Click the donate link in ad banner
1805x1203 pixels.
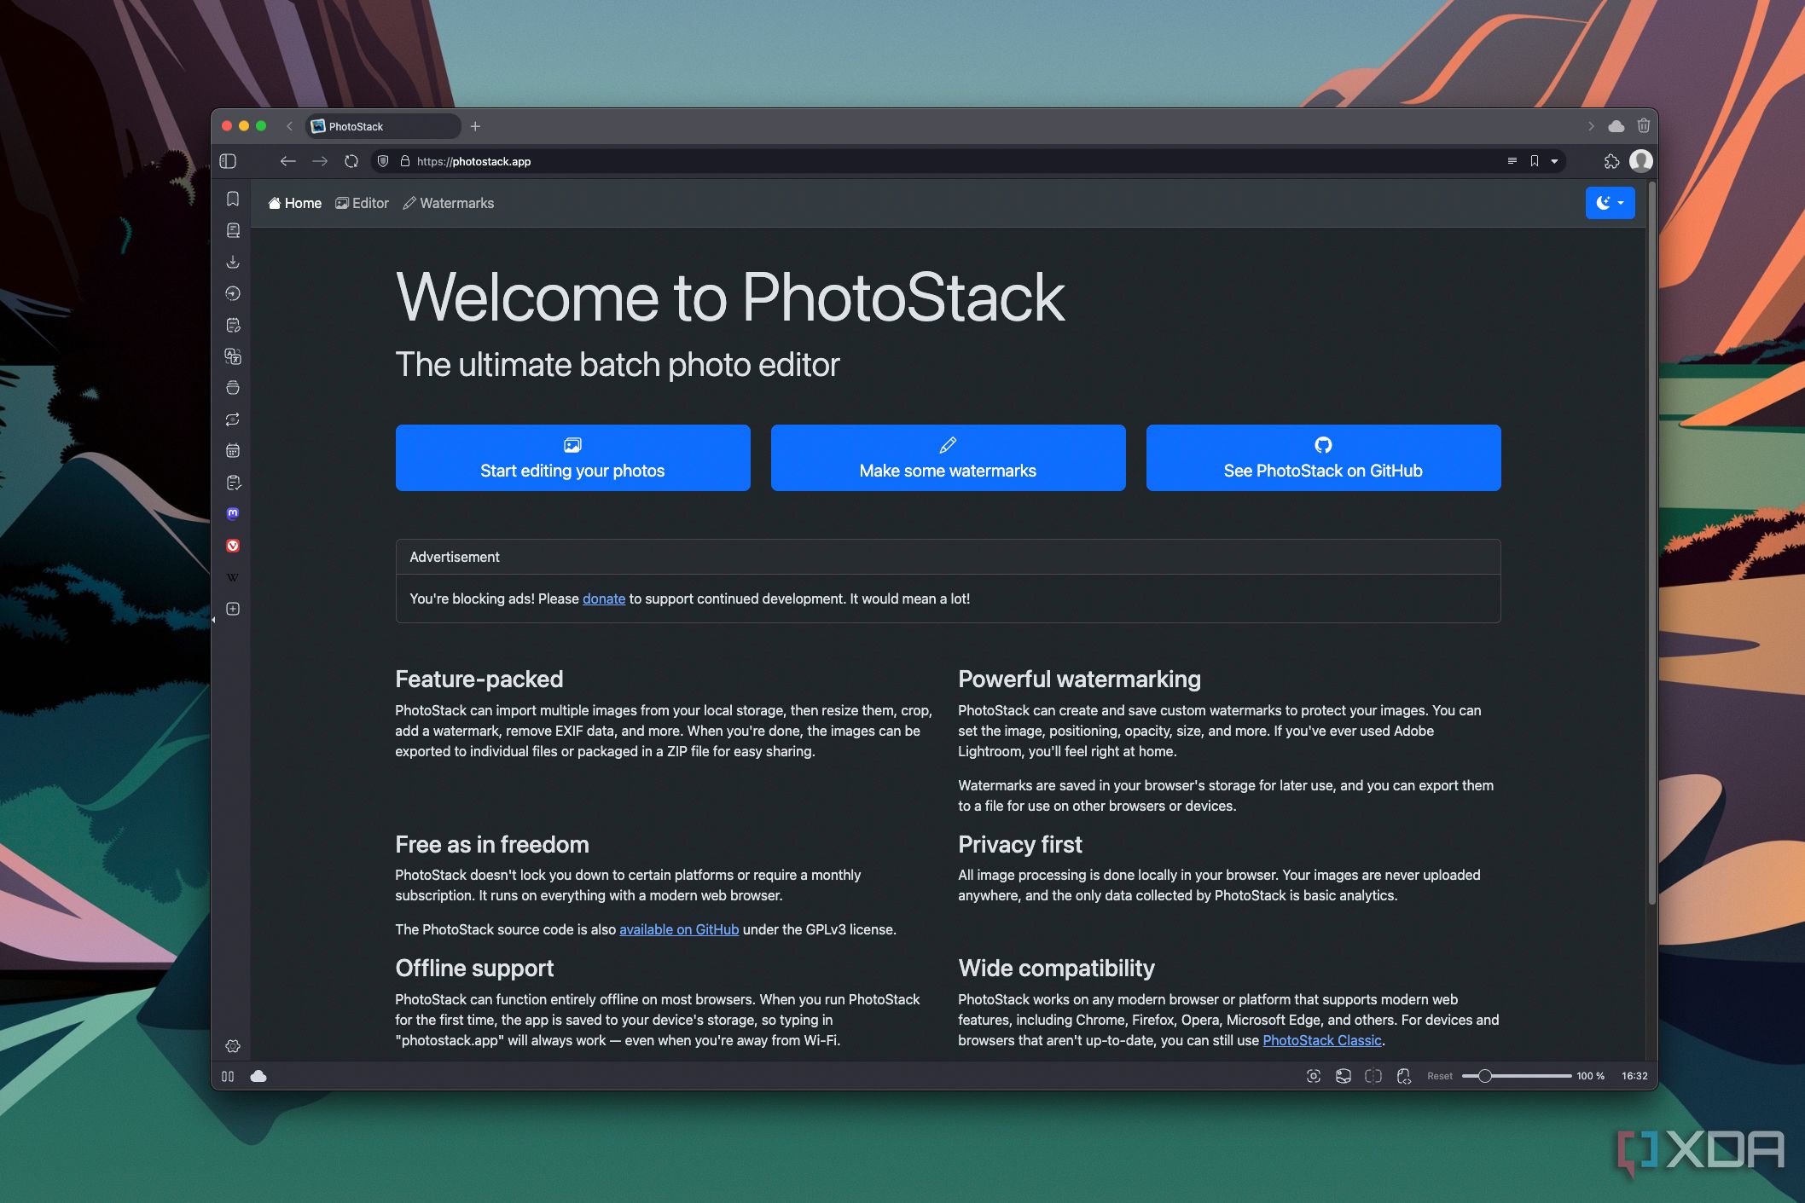click(x=603, y=598)
